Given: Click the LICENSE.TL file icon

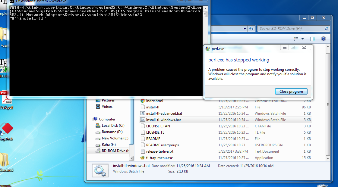Looking at the screenshot, I should tap(143, 132).
